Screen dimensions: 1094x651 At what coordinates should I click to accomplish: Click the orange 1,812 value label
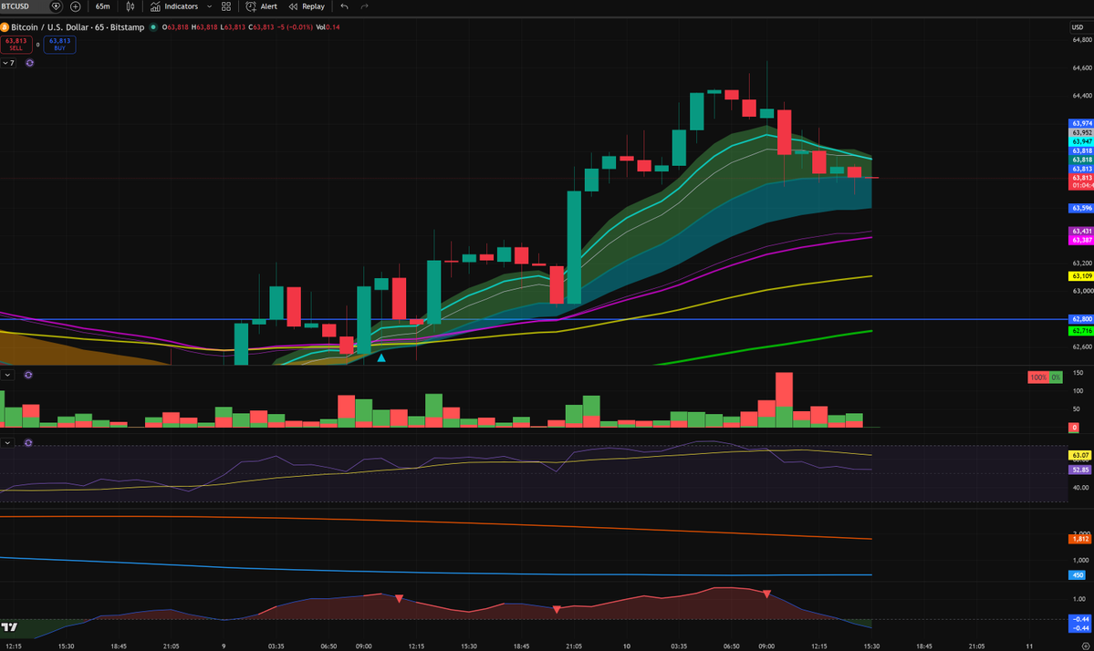[1080, 539]
